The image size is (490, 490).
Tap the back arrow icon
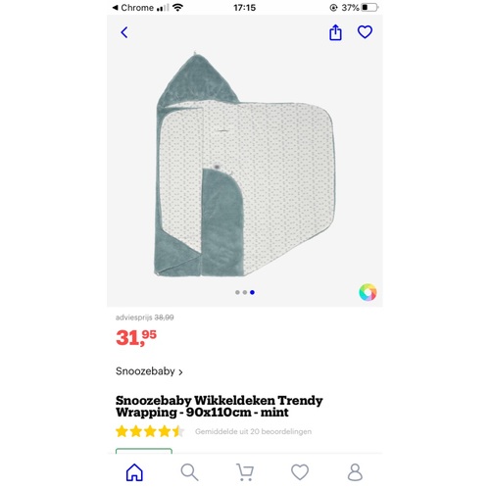[x=124, y=32]
